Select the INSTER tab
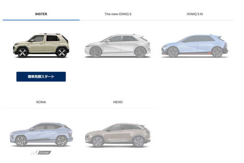The height and width of the screenshot is (163, 244). pos(41,14)
